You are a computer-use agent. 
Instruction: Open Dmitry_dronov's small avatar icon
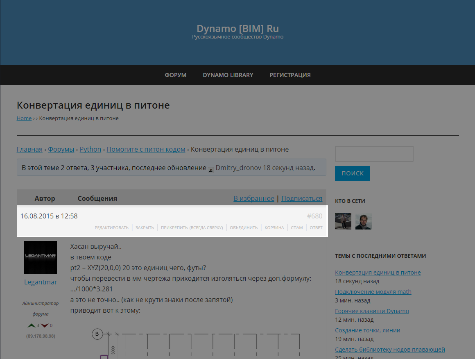pos(211,170)
